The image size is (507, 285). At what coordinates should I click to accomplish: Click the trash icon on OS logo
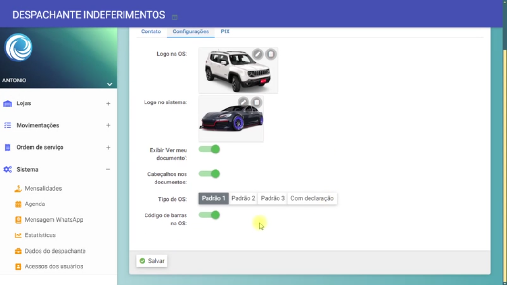click(x=270, y=54)
